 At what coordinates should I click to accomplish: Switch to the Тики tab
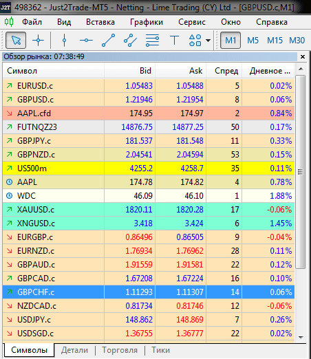pyautogui.click(x=160, y=350)
